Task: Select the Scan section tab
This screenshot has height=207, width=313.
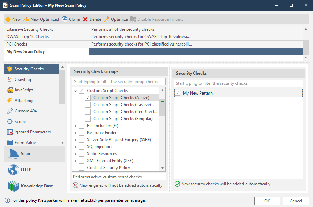Action: click(25, 154)
